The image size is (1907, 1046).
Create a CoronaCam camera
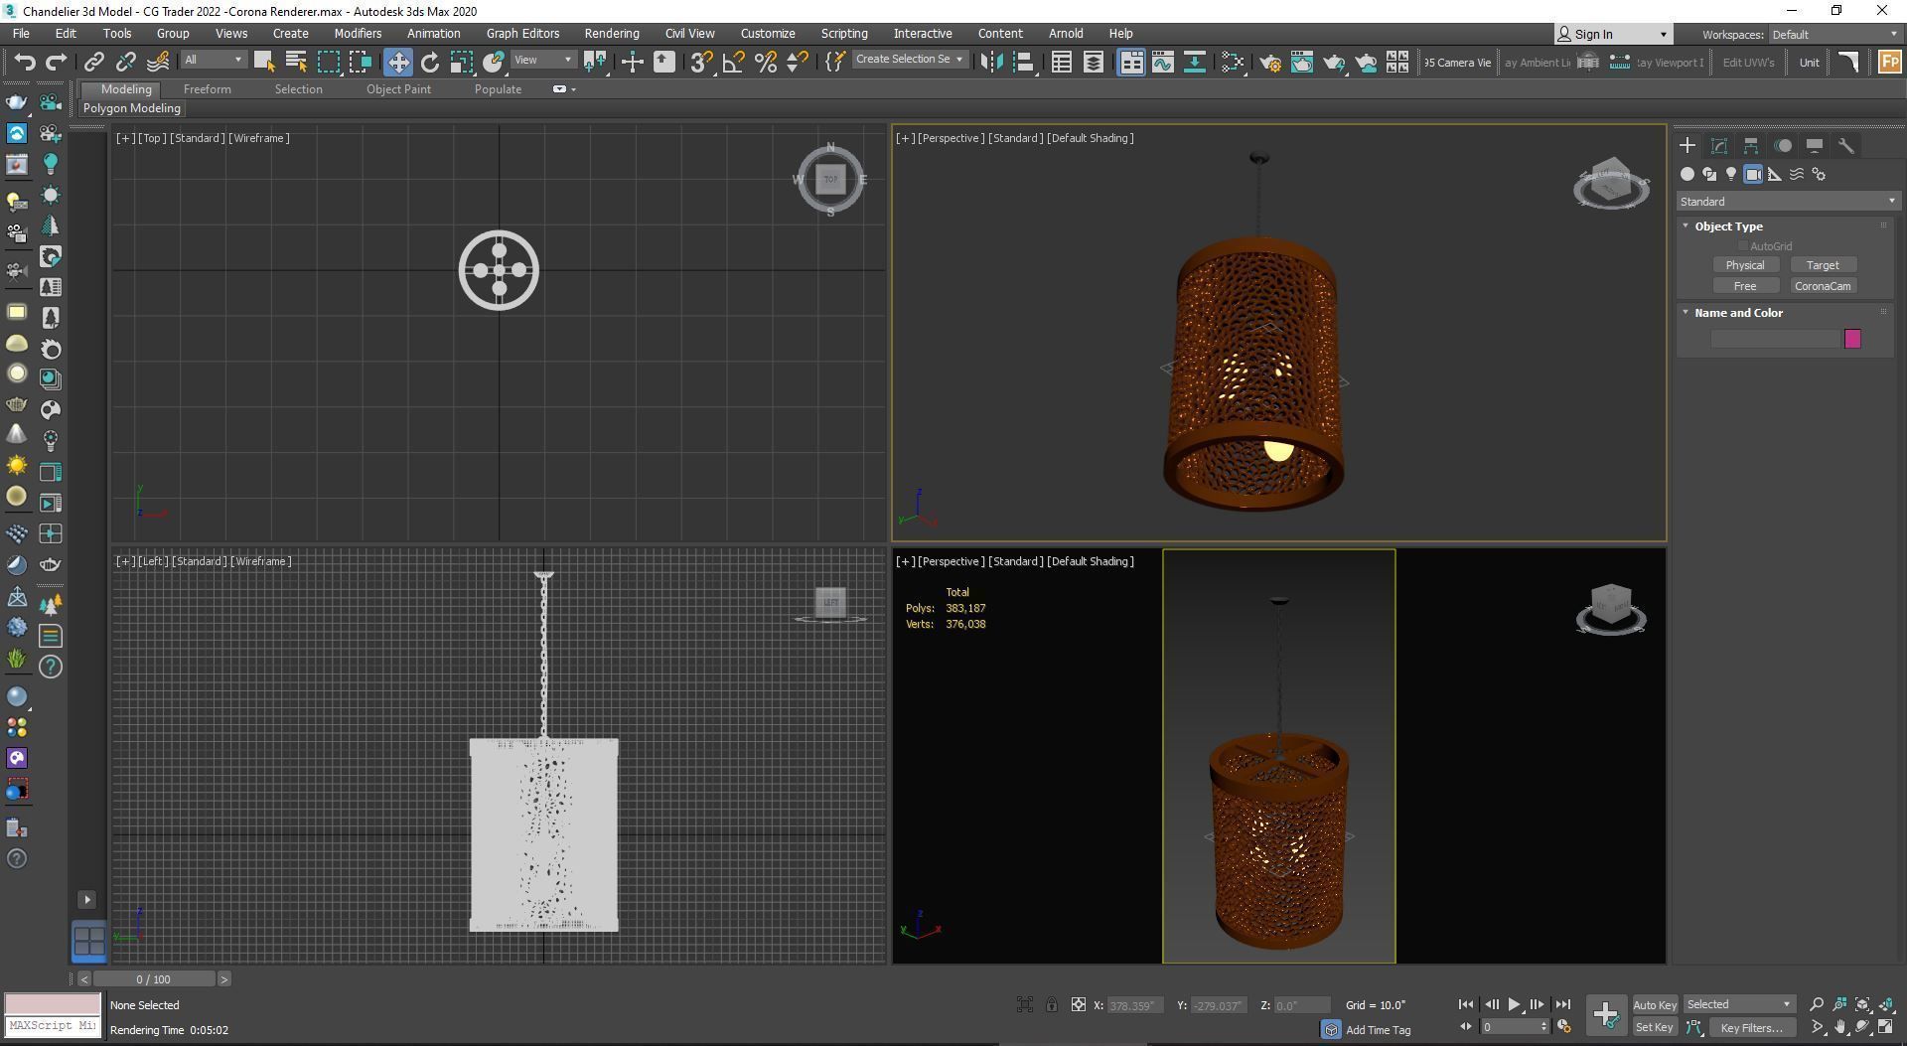[x=1822, y=286]
